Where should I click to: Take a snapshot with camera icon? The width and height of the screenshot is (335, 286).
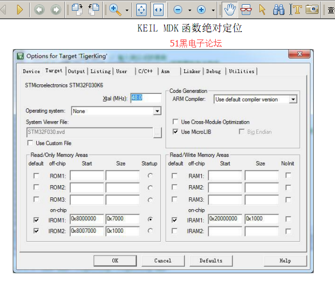tap(312, 10)
